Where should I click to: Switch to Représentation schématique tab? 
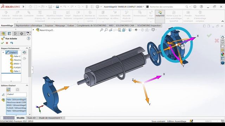click(29, 26)
